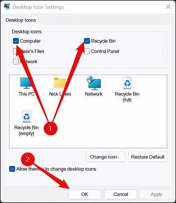Select the This PC monitor icon
Image resolution: width=176 pixels, height=203 pixels.
click(x=26, y=83)
